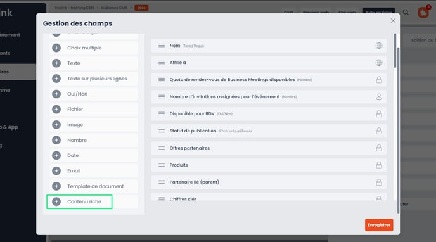Click the plus icon beside Texte
This screenshot has width=436, height=242.
(56, 63)
